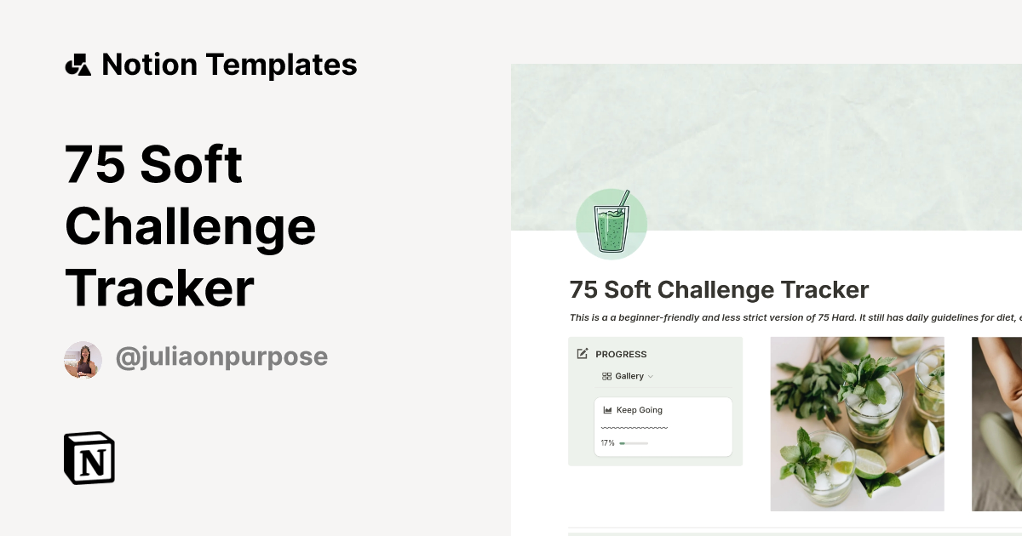Click the black Notion cube logo
The image size is (1022, 536).
tap(89, 459)
